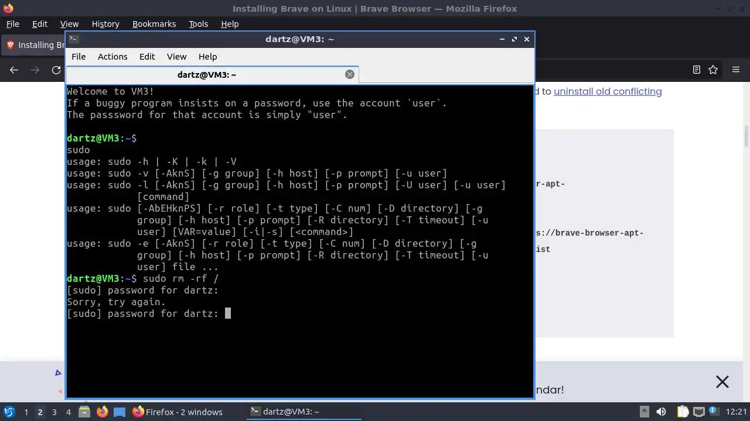The width and height of the screenshot is (750, 421).
Task: Open the network connection tray icon
Action: pyautogui.click(x=699, y=412)
